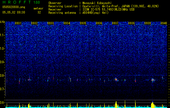Click the 1.1 frequency axis label
Image resolution: width=170 pixels, height=108 pixels.
pos(2,35)
